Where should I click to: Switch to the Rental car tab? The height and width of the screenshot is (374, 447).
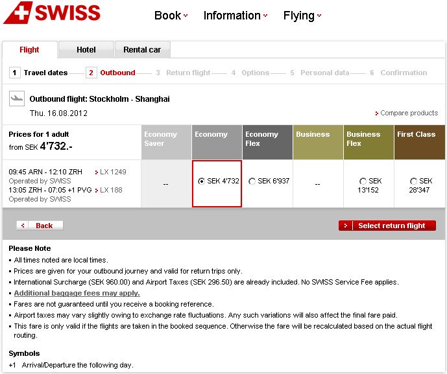click(x=142, y=50)
